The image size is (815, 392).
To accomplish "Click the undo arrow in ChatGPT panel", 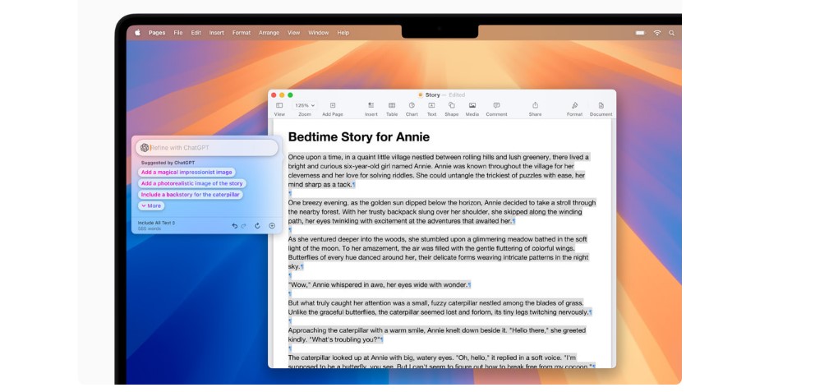I will (234, 226).
